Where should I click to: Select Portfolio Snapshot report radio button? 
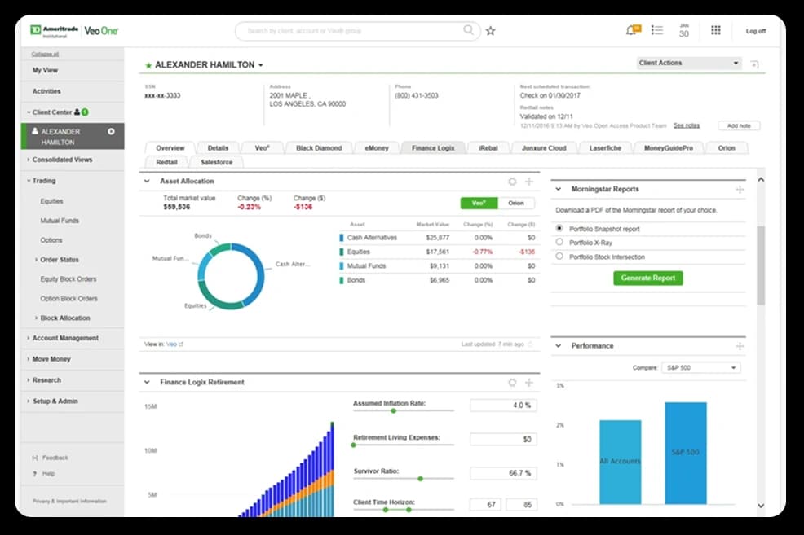[x=559, y=228]
